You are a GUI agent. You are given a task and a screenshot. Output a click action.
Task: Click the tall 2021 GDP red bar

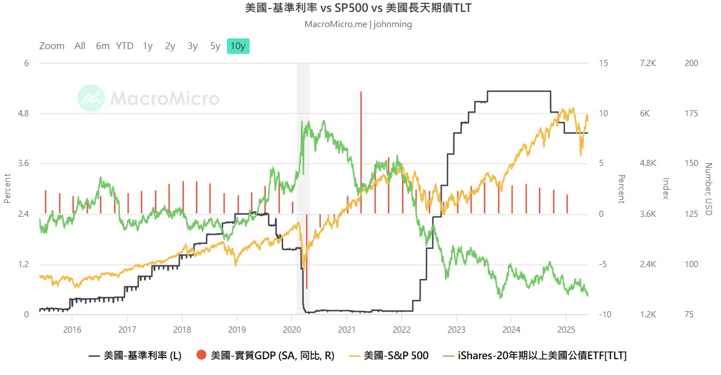click(x=361, y=141)
